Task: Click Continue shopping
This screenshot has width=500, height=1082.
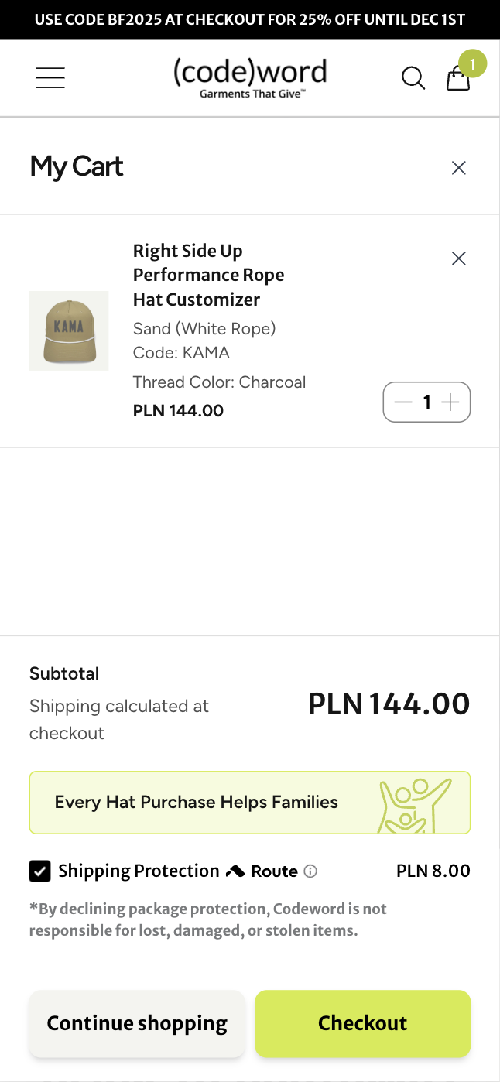Action: click(136, 1023)
